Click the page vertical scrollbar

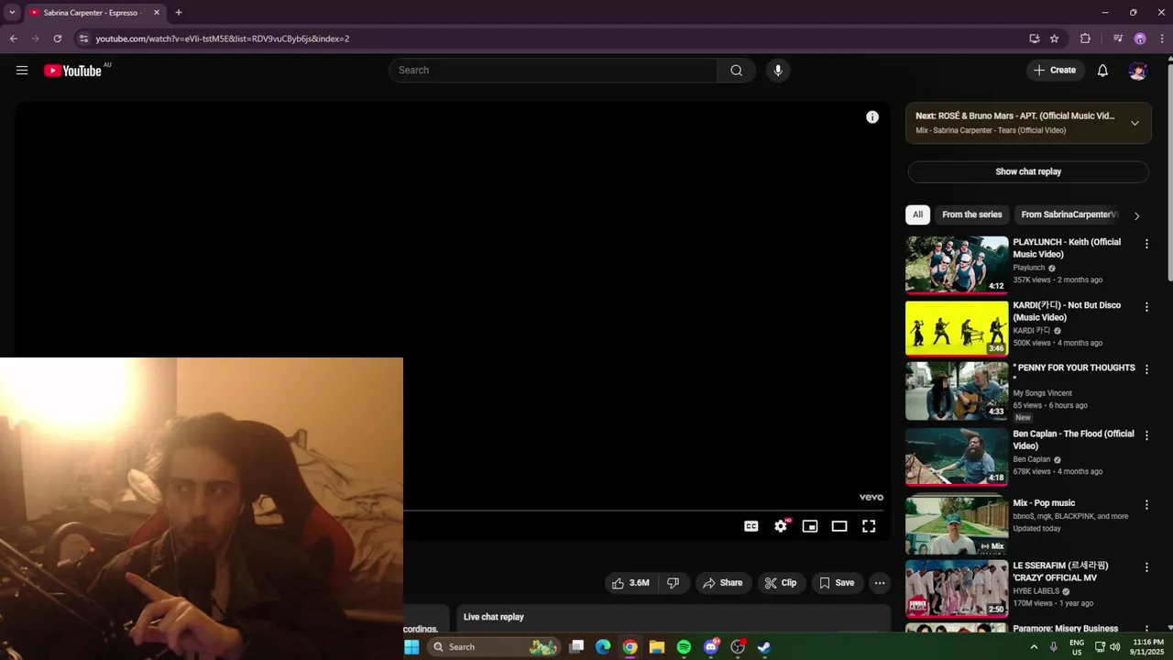1168,174
